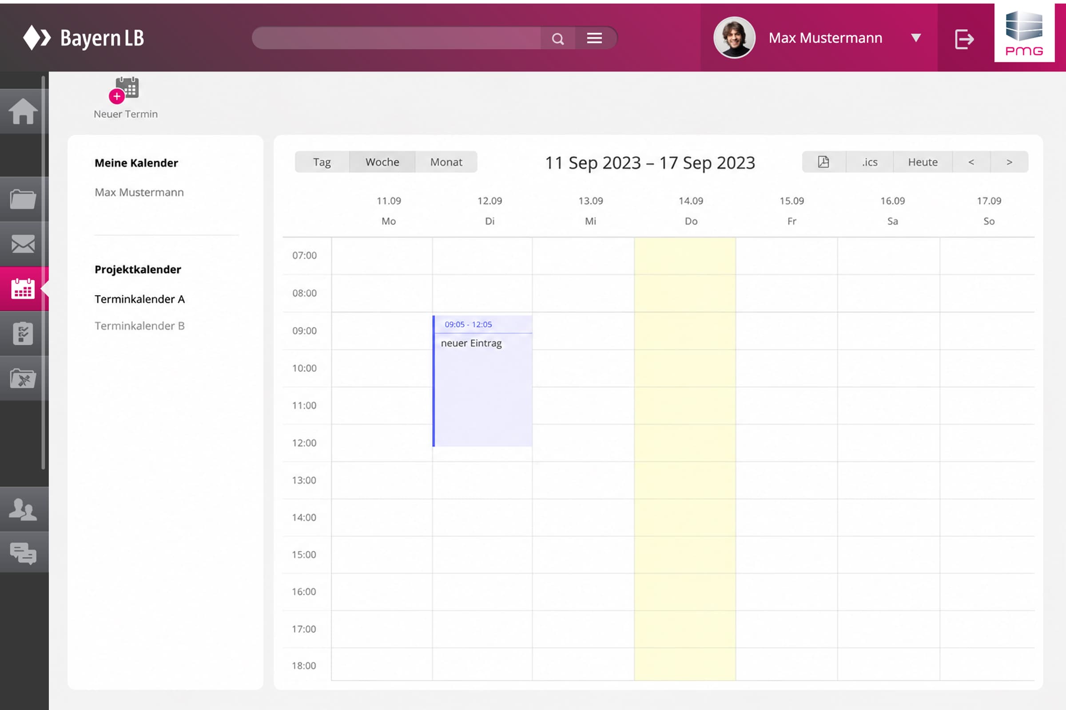
Task: Click the sidebar vertical scrollbar
Action: pyautogui.click(x=44, y=273)
